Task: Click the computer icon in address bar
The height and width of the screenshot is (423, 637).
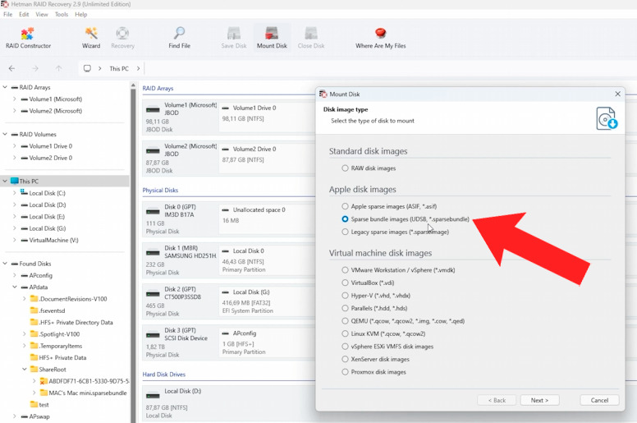Action: coord(87,68)
